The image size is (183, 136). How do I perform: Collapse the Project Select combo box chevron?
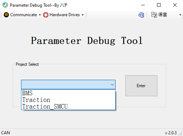(x=112, y=85)
